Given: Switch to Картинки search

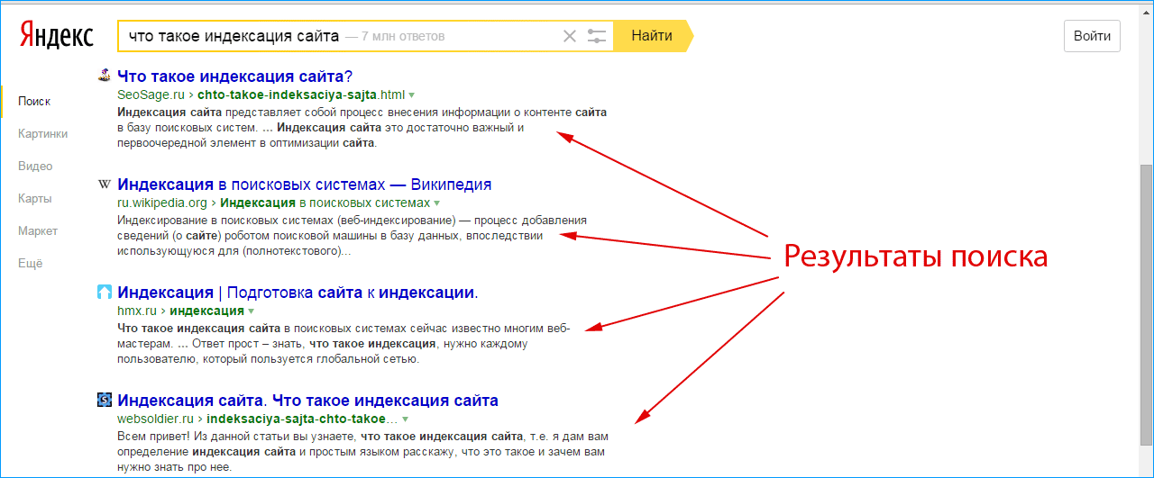Looking at the screenshot, I should tap(42, 134).
